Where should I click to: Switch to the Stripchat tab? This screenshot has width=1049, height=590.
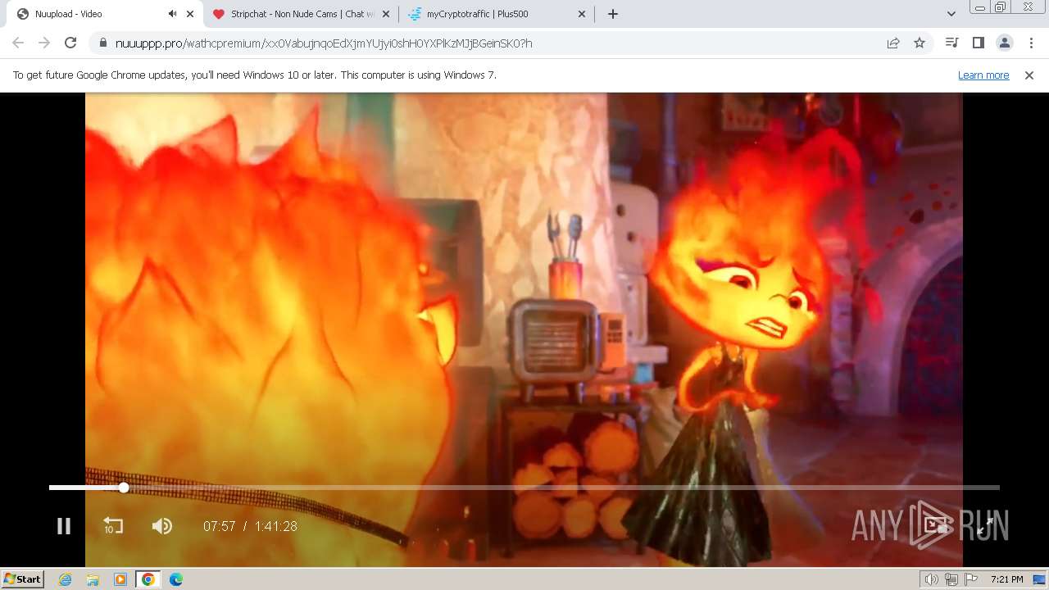click(x=303, y=14)
